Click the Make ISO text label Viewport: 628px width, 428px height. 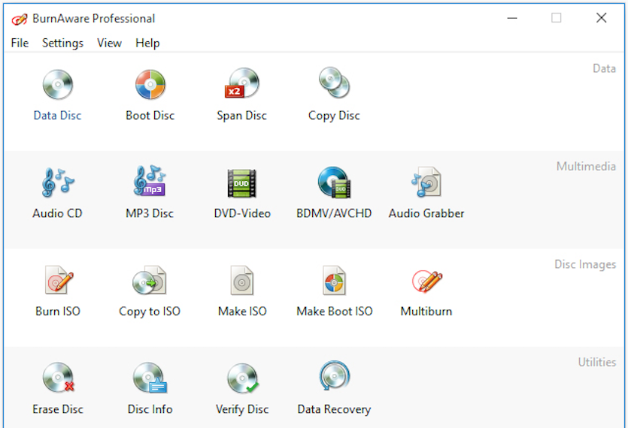point(242,312)
